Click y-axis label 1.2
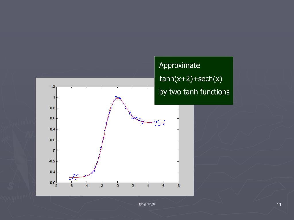The width and height of the screenshot is (294, 220). pos(53,87)
